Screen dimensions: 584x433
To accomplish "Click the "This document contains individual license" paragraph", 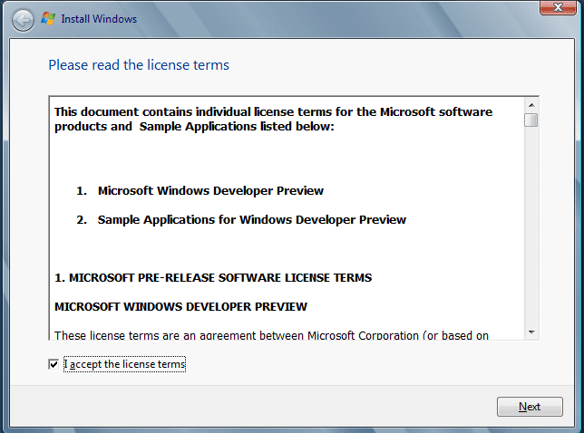I will click(273, 119).
